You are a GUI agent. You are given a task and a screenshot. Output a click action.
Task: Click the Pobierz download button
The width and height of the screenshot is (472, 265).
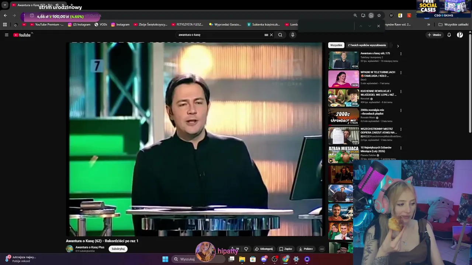(306, 249)
